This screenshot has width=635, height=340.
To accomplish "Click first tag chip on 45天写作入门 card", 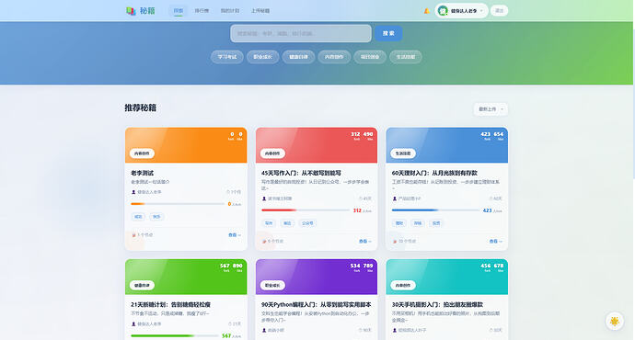I will click(x=269, y=223).
